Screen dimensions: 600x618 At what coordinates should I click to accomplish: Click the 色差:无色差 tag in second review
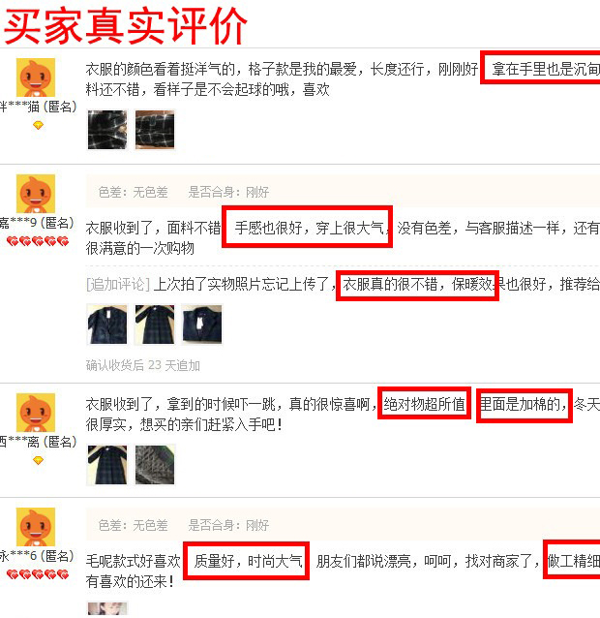[134, 193]
